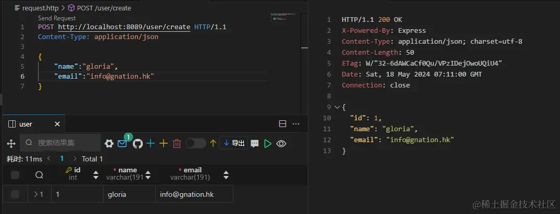Click the ETag response header line
The width and height of the screenshot is (560, 214).
click(x=422, y=63)
